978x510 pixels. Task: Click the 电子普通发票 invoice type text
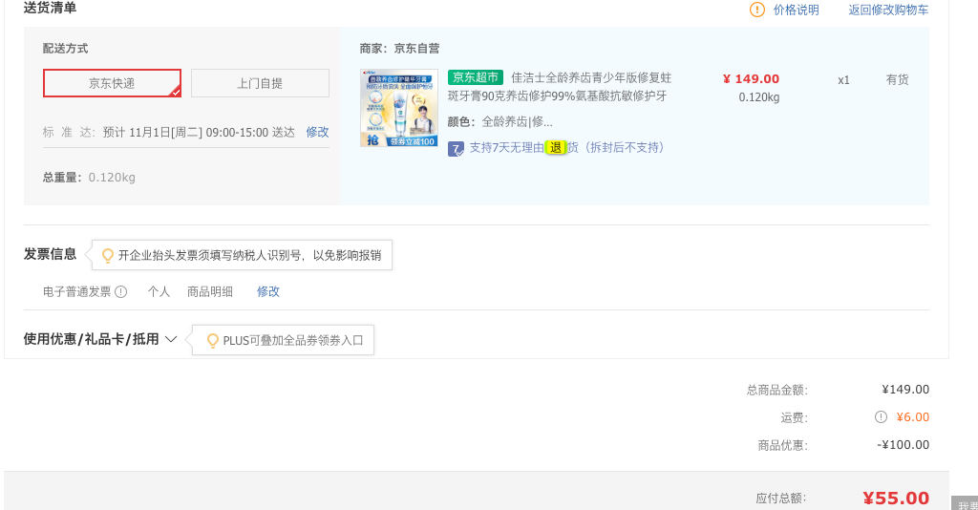(x=77, y=292)
